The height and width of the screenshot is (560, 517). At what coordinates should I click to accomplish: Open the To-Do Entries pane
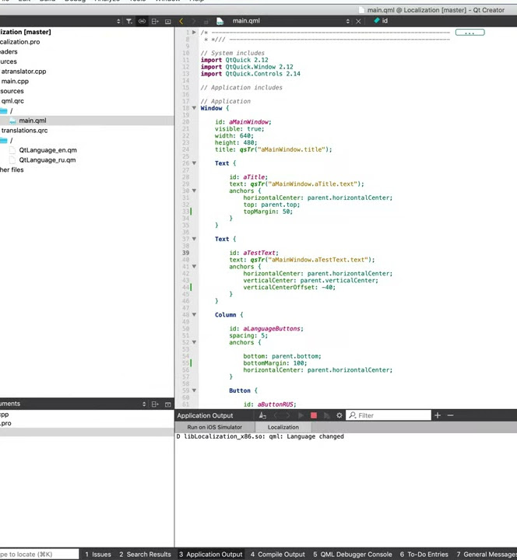(424, 555)
